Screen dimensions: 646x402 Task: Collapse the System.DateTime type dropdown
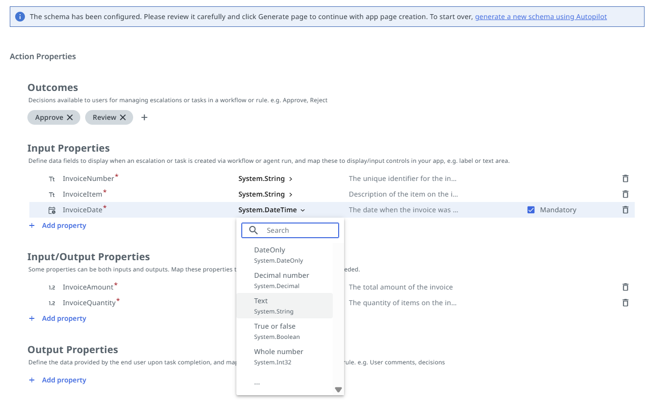tap(272, 210)
